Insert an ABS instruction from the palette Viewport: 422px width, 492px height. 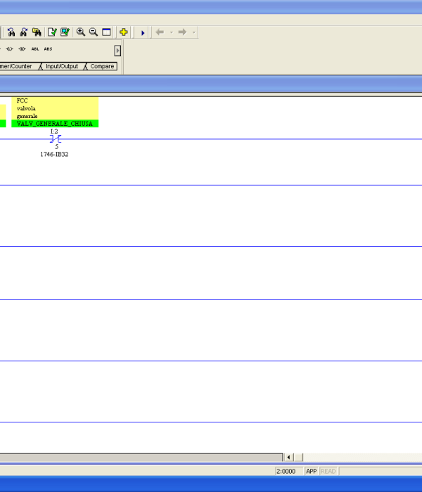pyautogui.click(x=48, y=49)
